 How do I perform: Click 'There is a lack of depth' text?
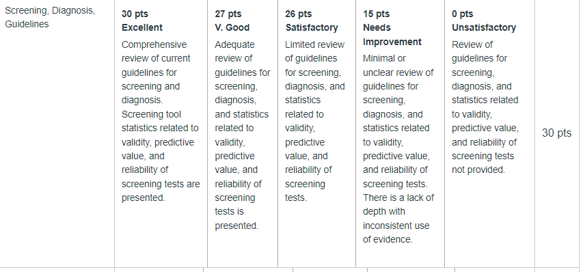398,205
